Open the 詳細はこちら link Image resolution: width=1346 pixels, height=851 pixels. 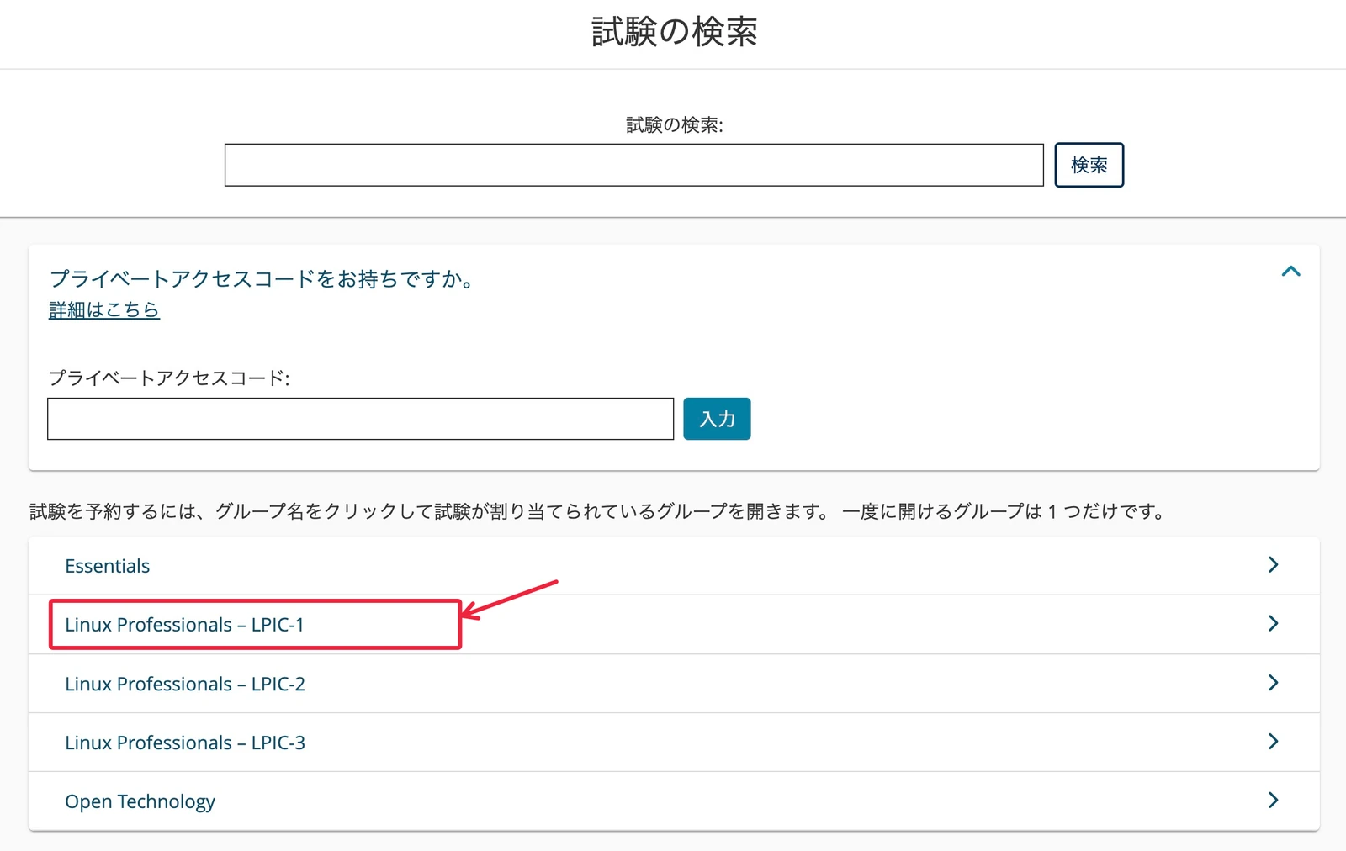(104, 309)
